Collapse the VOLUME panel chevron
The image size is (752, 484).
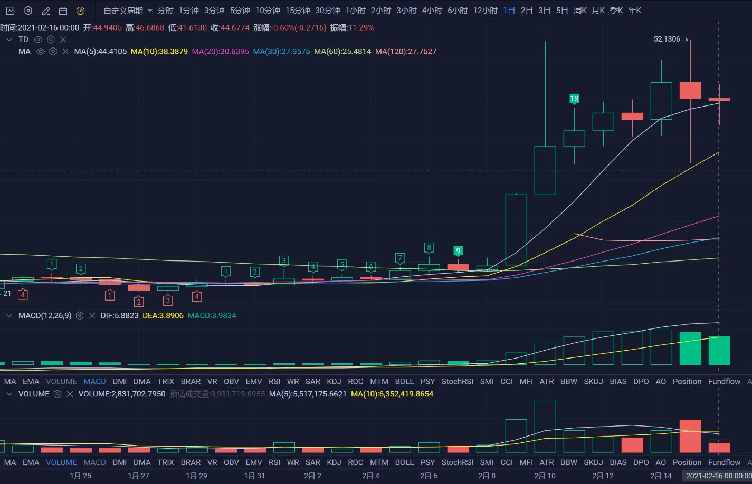click(x=9, y=394)
